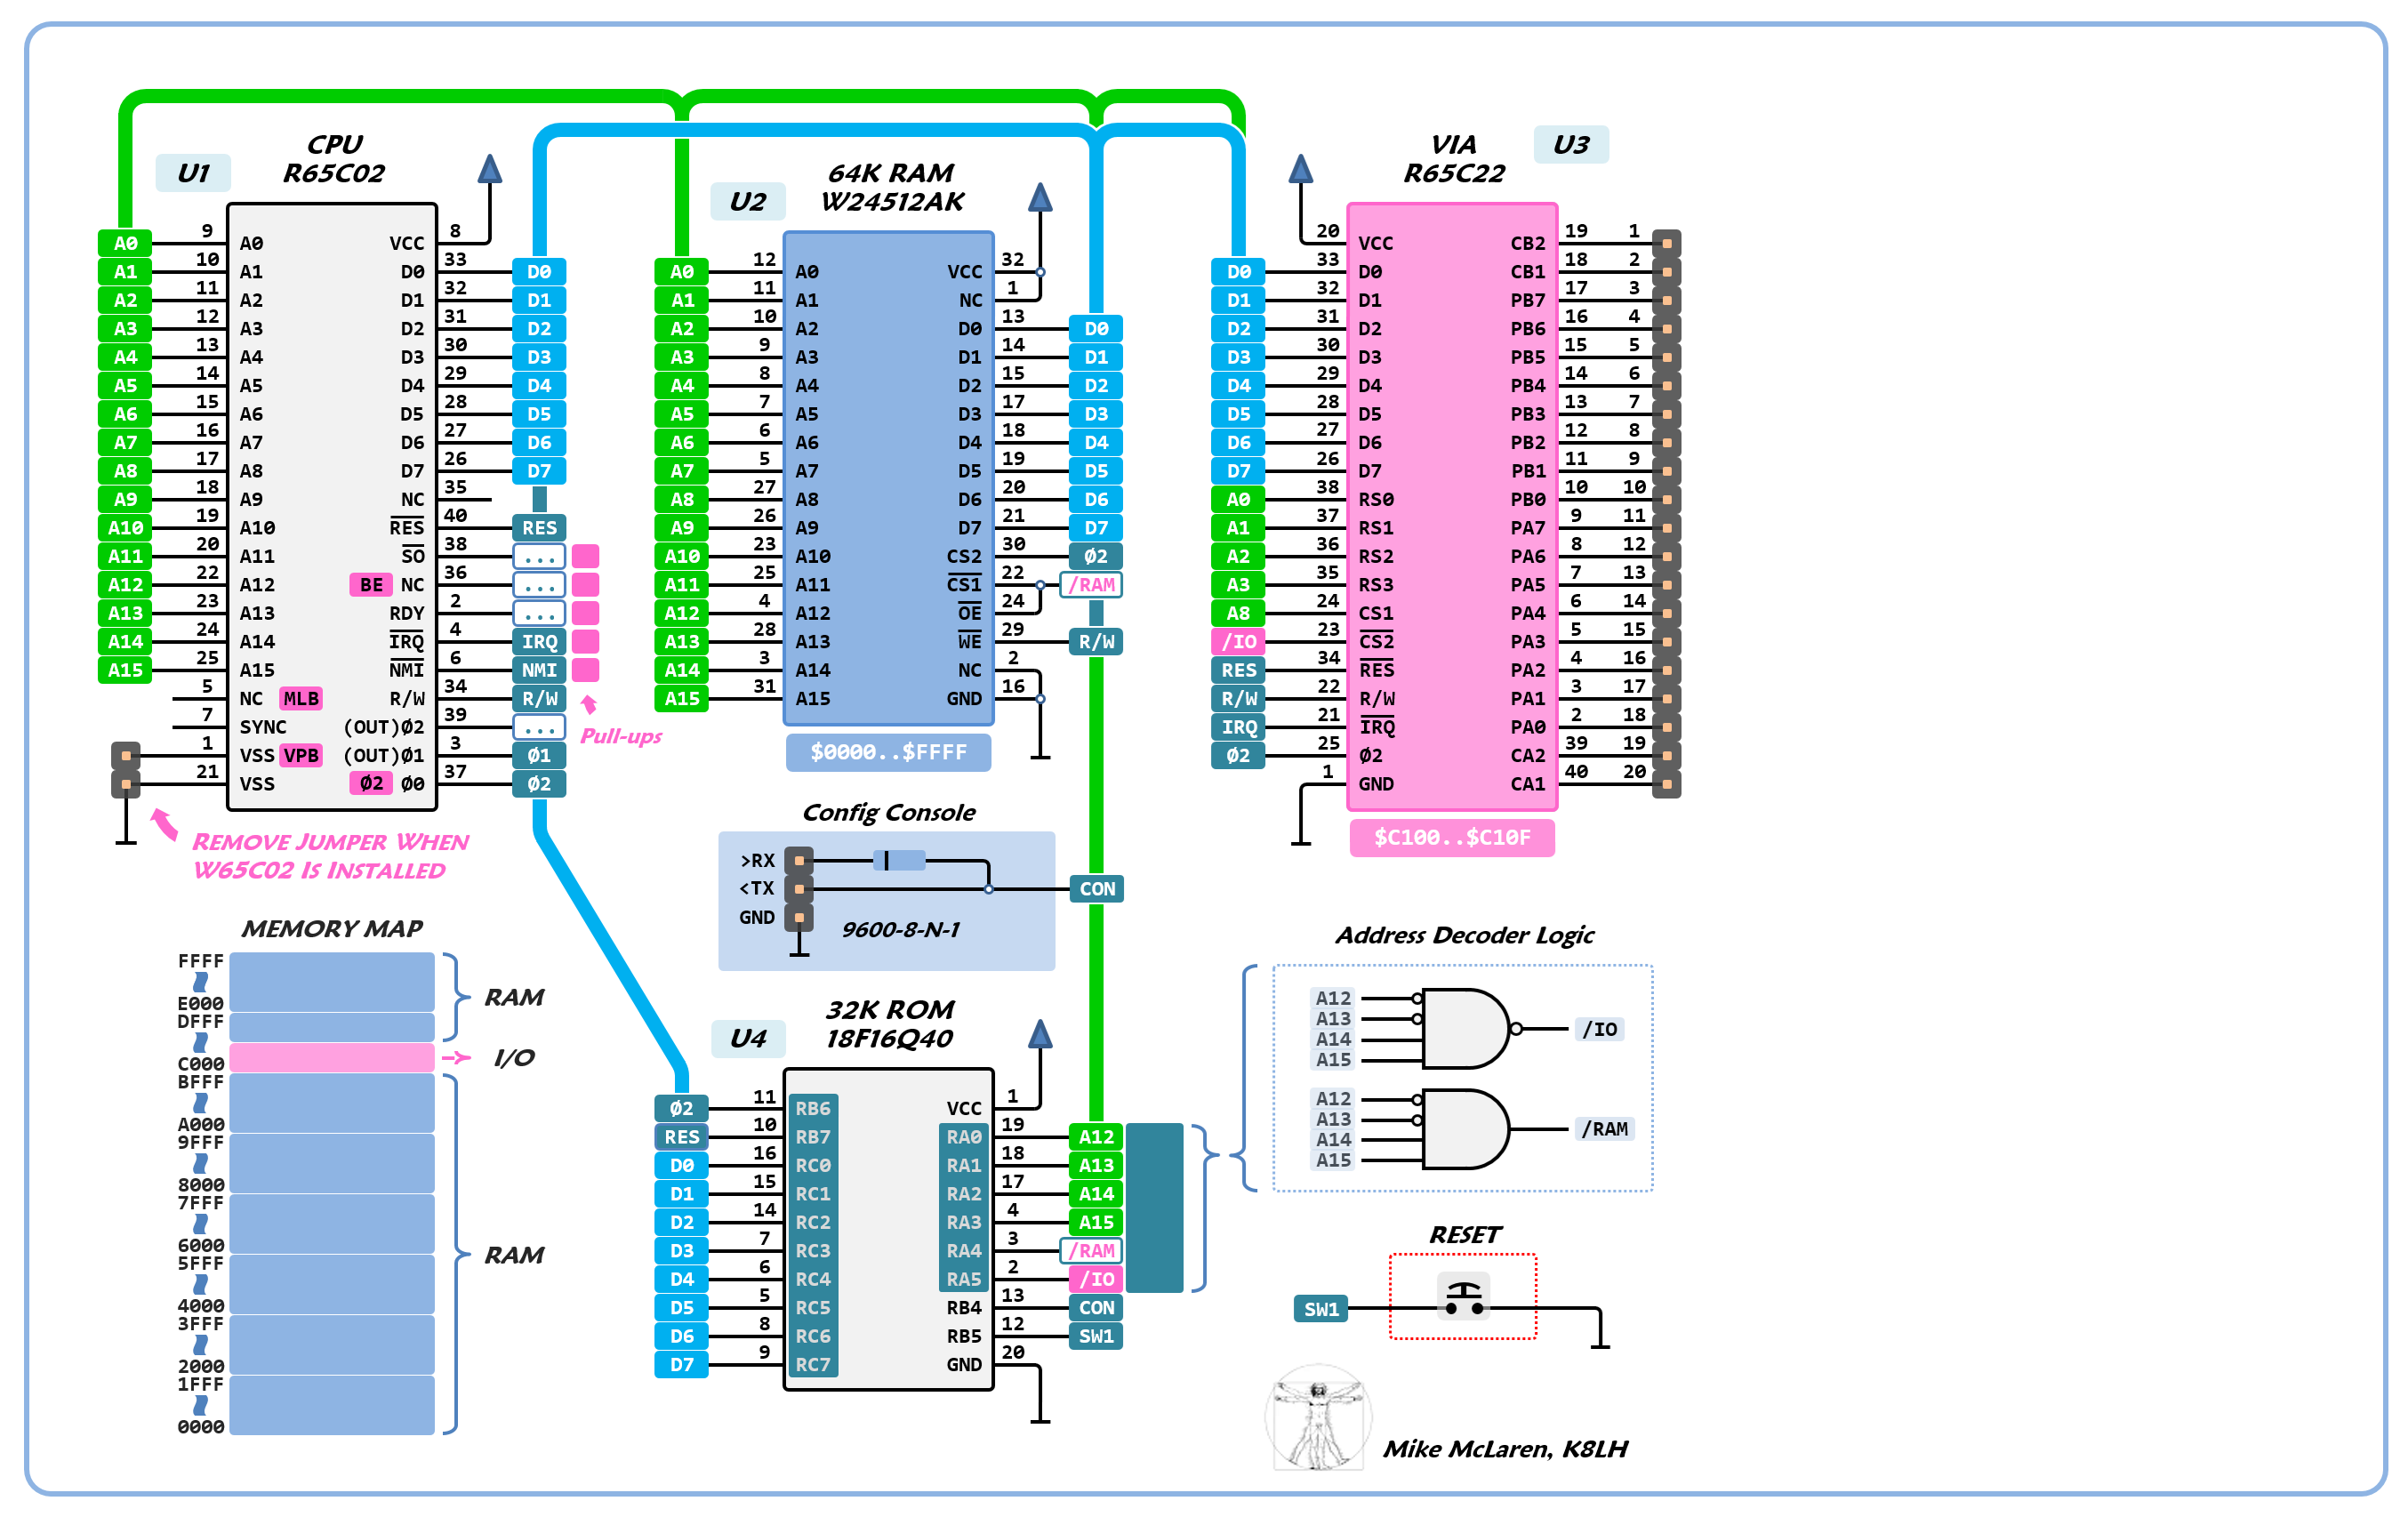Click the SW1 net label beside reset
This screenshot has width=2408, height=1517.
coord(1320,1309)
